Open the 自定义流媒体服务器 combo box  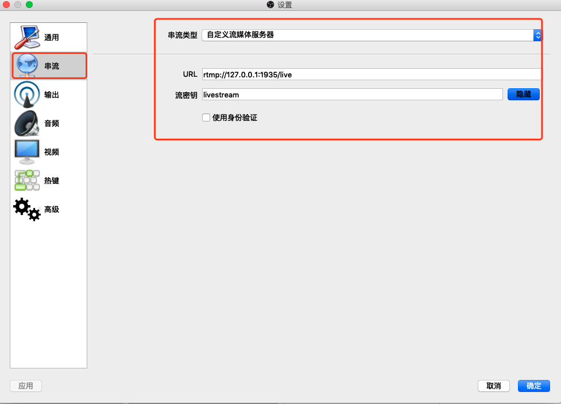[372, 35]
